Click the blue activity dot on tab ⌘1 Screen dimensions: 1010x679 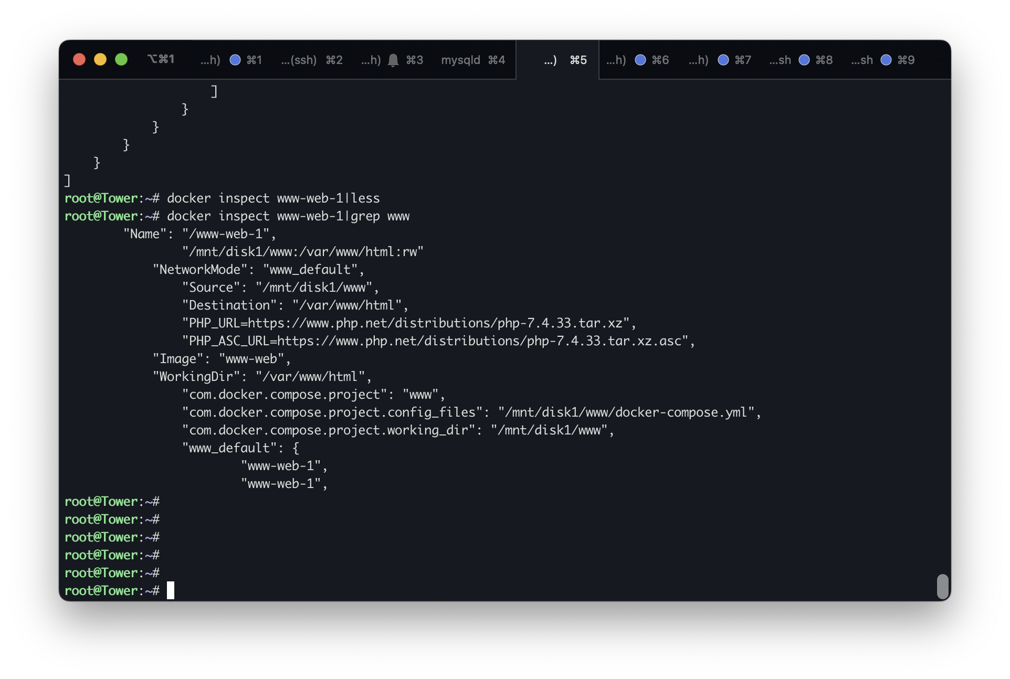pos(235,60)
